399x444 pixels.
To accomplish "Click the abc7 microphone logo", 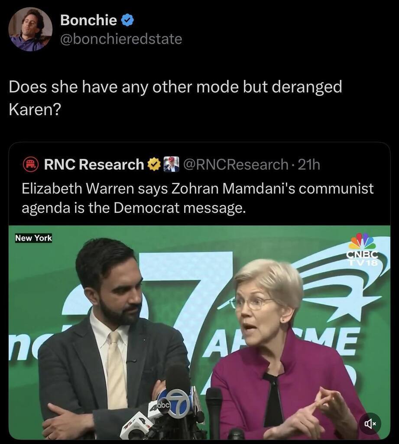I will tap(177, 403).
